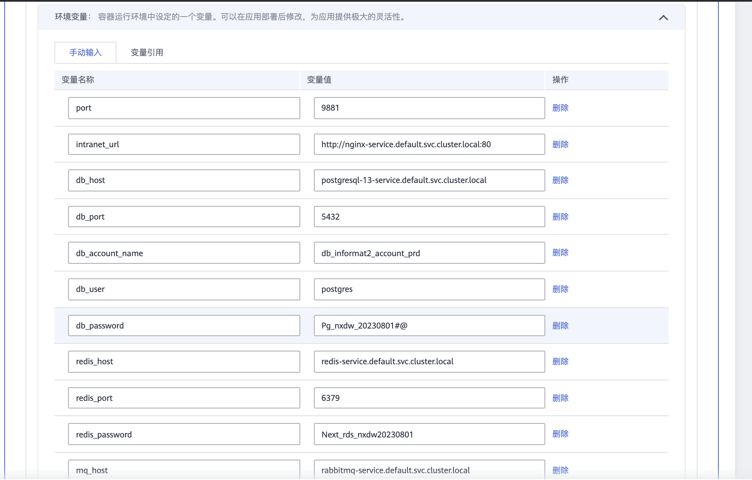This screenshot has height=480, width=752.
Task: Open the 变量引用 tab
Action: coord(147,52)
